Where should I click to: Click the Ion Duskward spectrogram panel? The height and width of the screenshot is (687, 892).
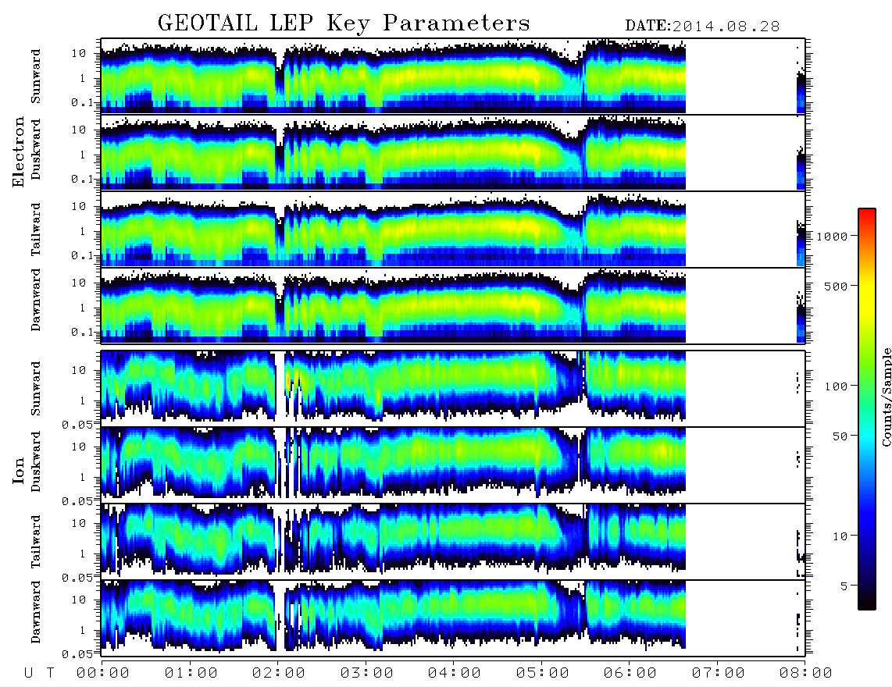(x=453, y=465)
